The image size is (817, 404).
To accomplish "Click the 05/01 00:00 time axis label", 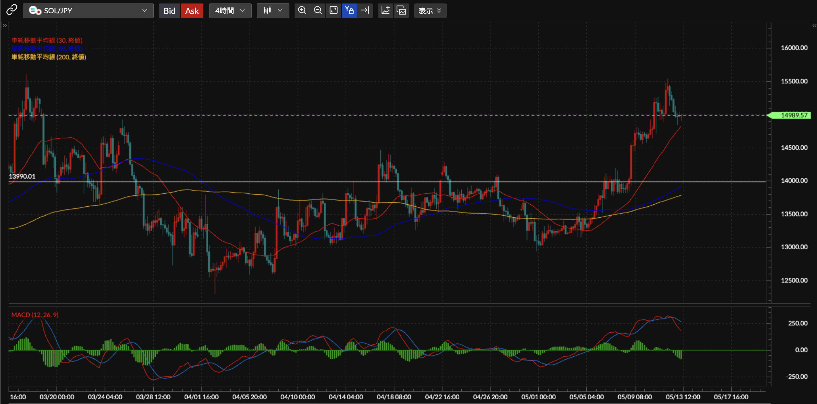I will pos(539,397).
